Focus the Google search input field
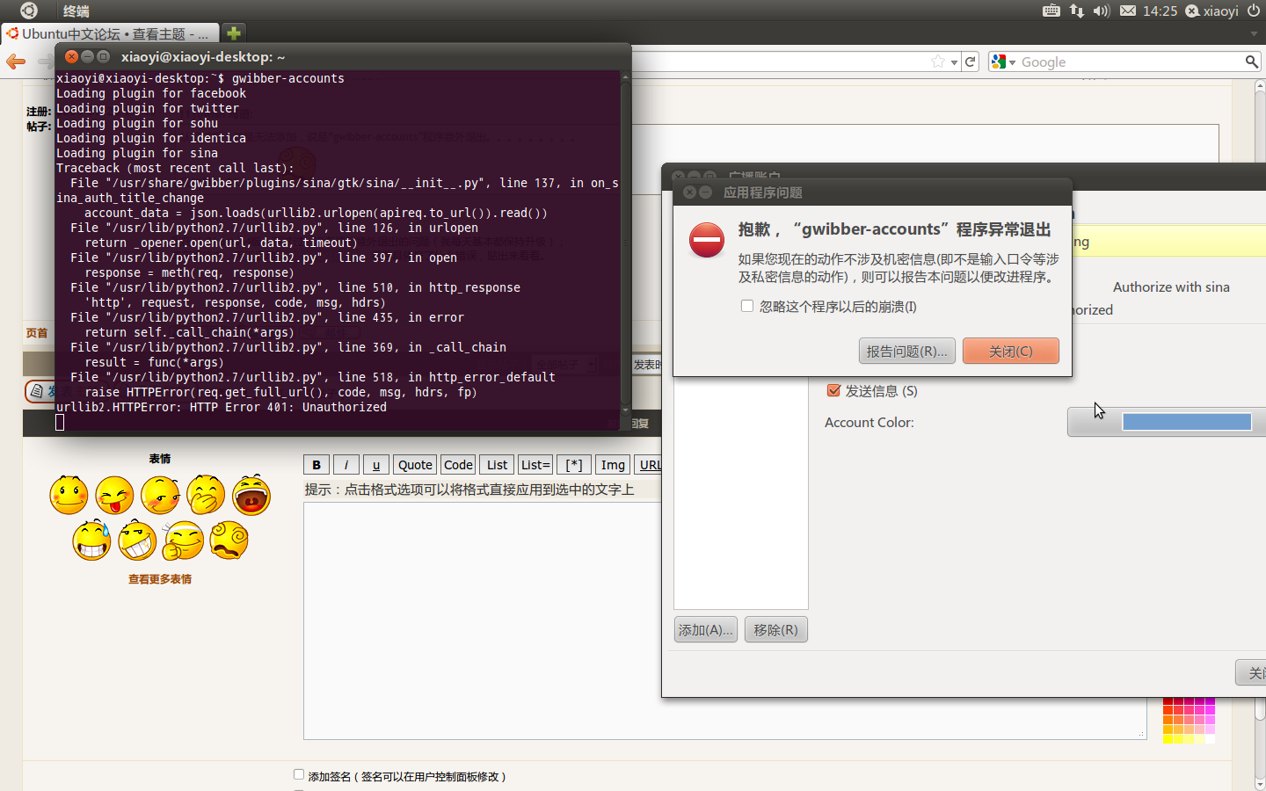The height and width of the screenshot is (791, 1266). click(x=1130, y=62)
